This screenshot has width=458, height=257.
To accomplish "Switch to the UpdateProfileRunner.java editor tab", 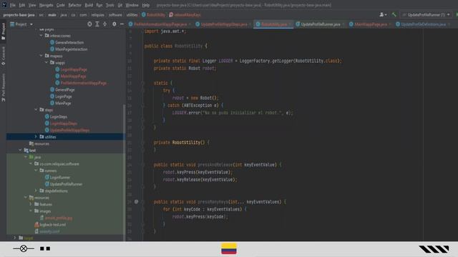I will point(320,24).
